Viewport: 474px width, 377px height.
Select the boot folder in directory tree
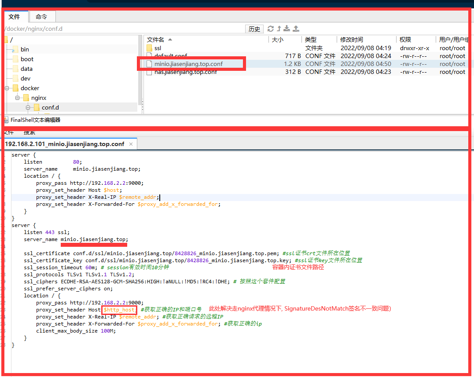[x=27, y=59]
